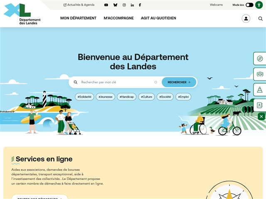Open the Webcams link
This screenshot has width=266, height=199.
pos(216,5)
